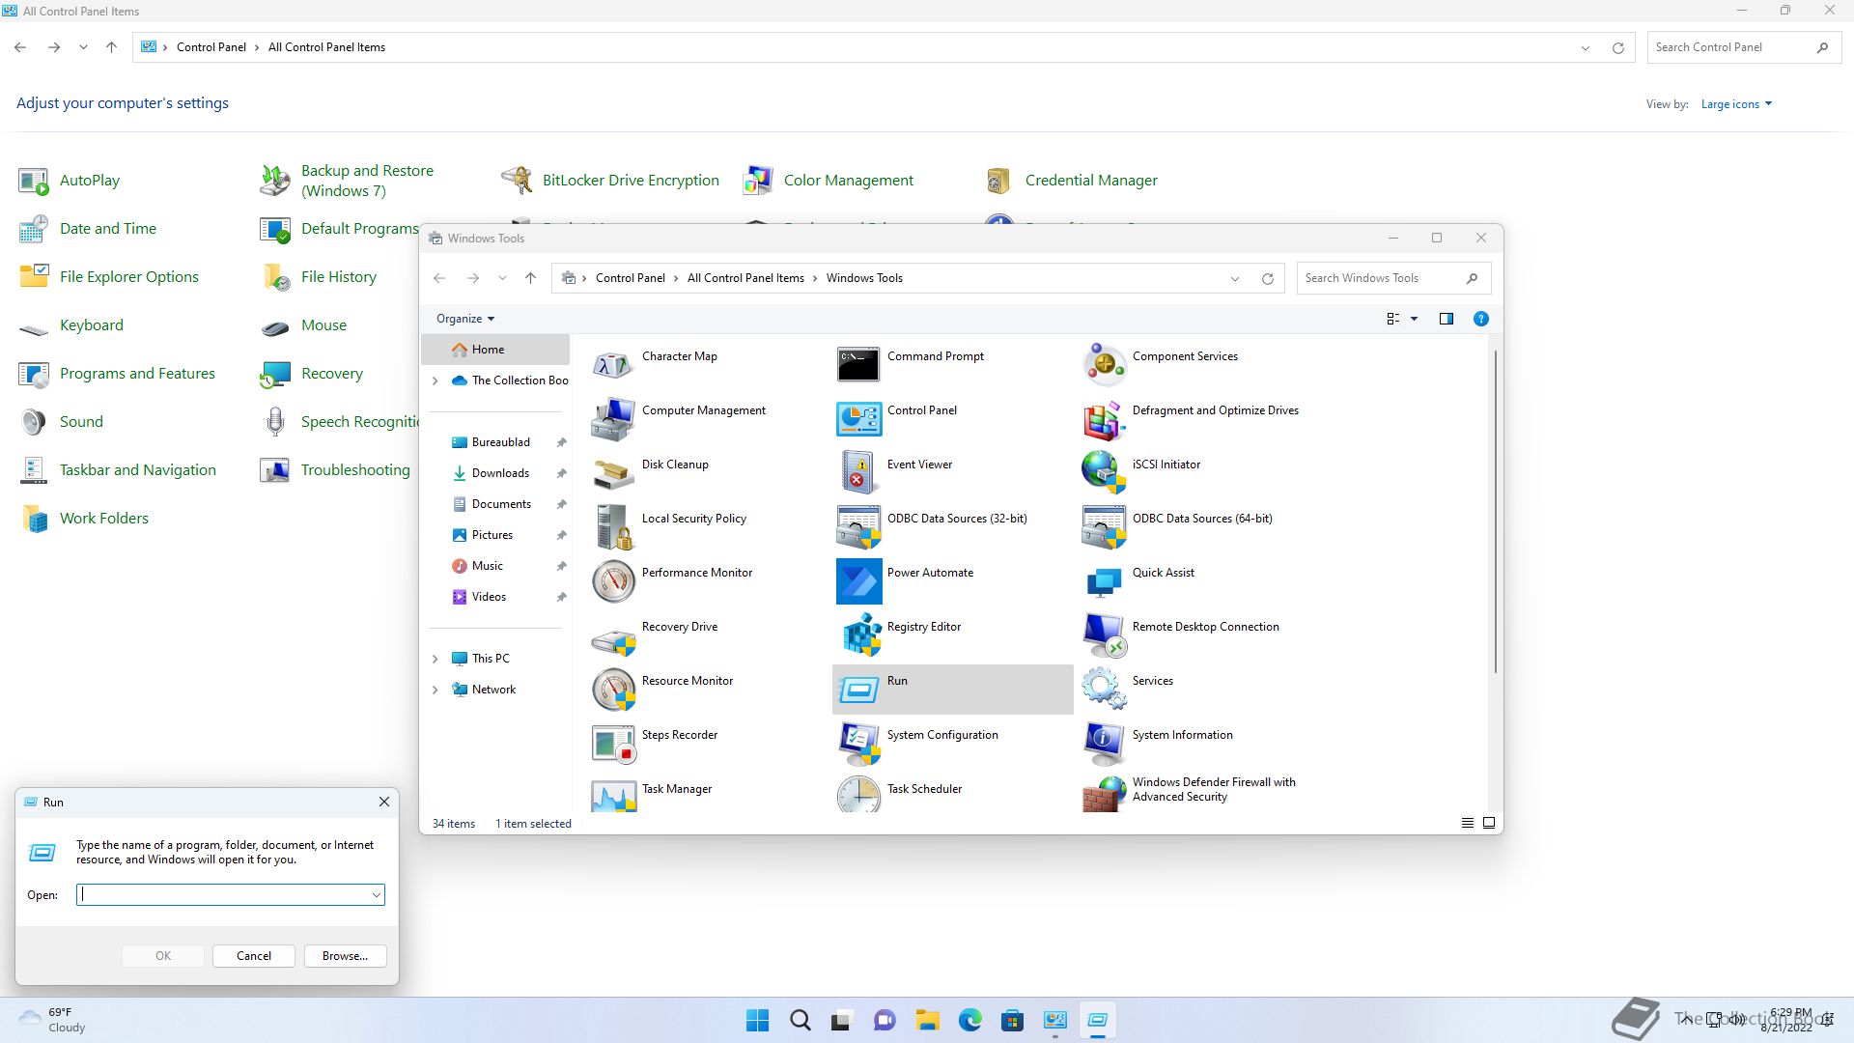
Task: Switch to large icons view in status bar
Action: pos(1488,823)
